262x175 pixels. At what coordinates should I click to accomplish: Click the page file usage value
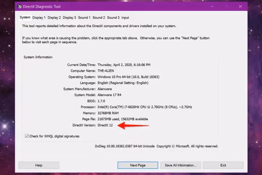pos(123,119)
